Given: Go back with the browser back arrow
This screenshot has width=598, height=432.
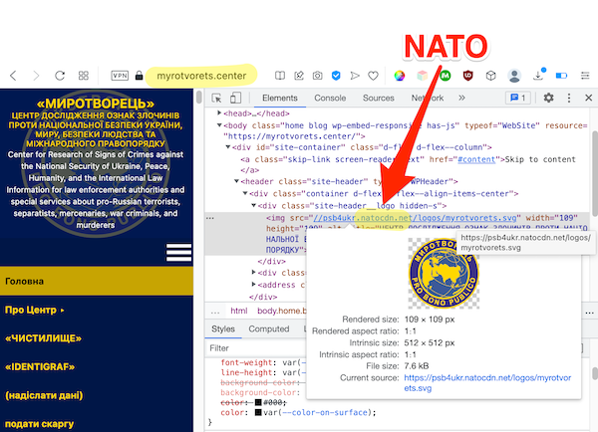Looking at the screenshot, I should click(x=13, y=76).
